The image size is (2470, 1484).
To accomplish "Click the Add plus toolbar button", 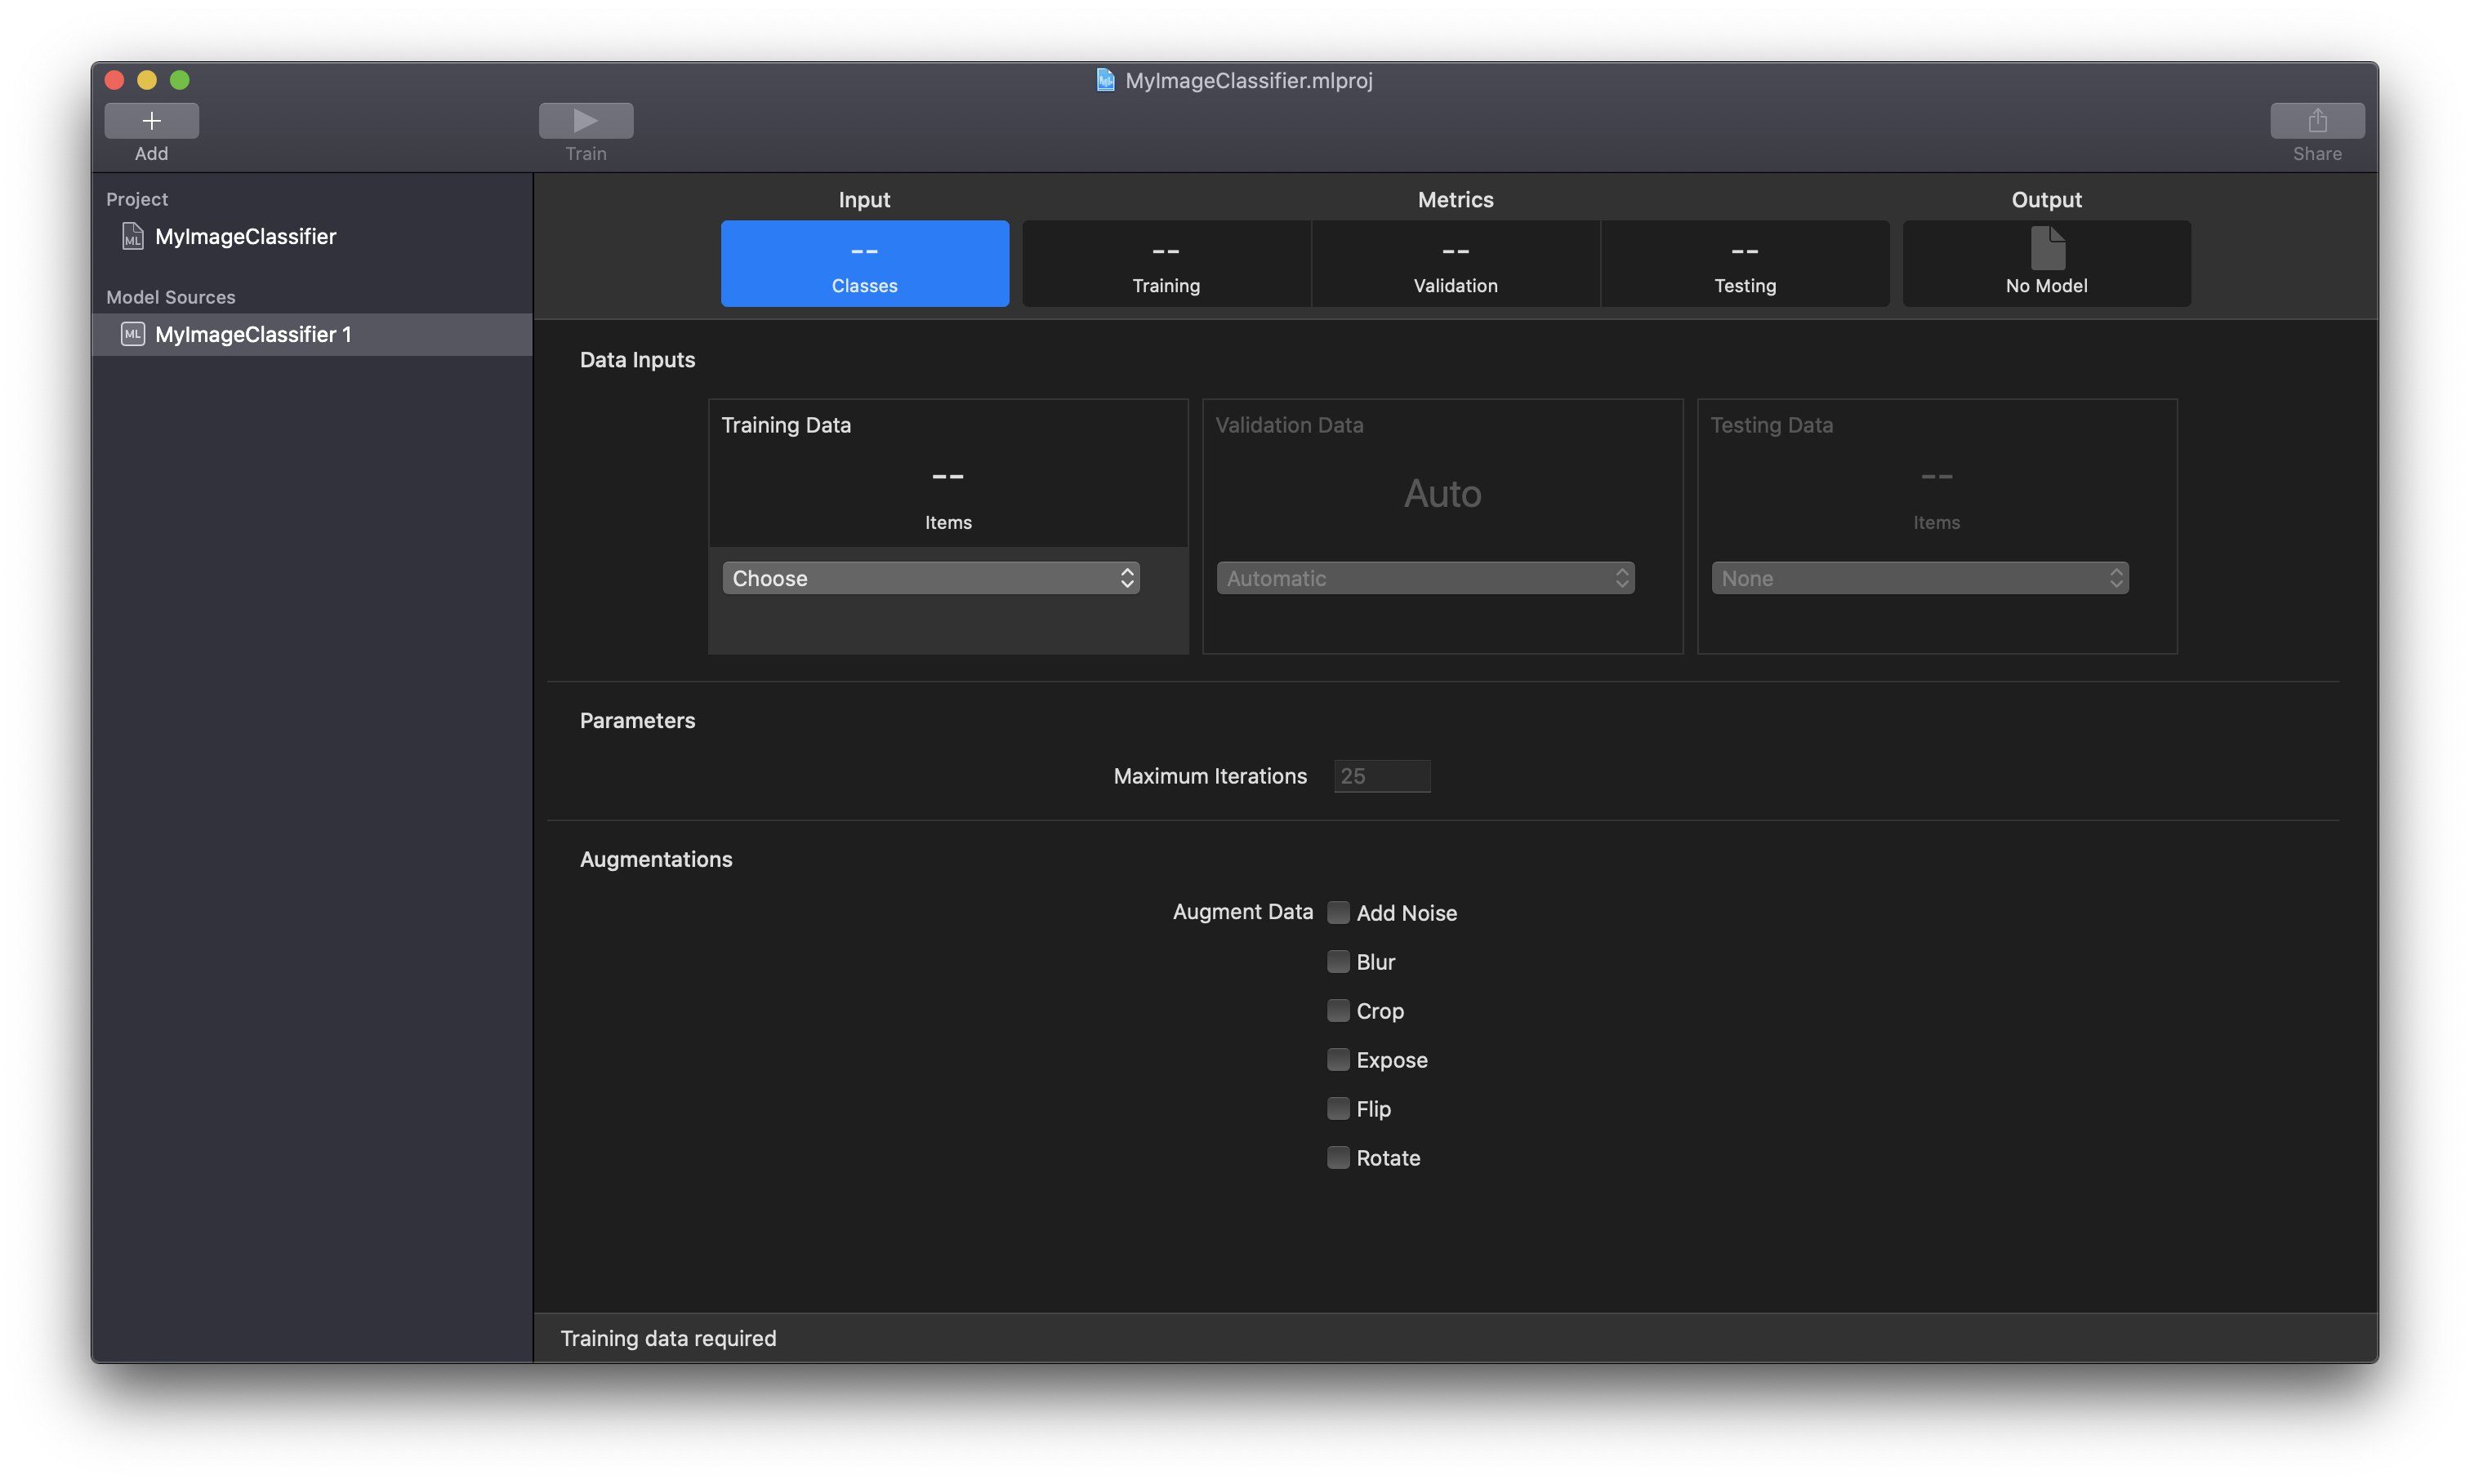I will (151, 120).
